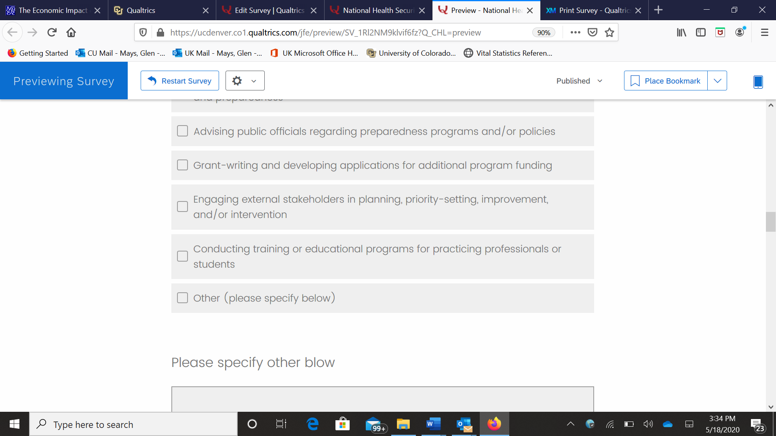Image resolution: width=776 pixels, height=436 pixels.
Task: Open Microsoft Word from the taskbar
Action: pyautogui.click(x=433, y=424)
